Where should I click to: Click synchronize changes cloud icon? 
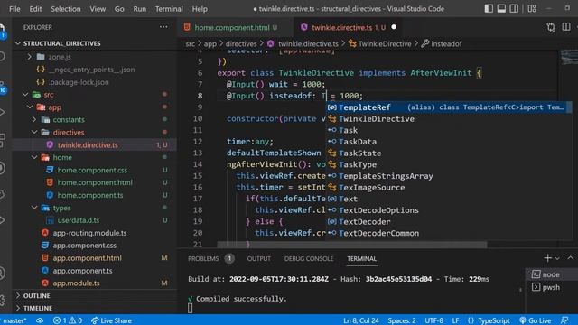tap(40, 320)
